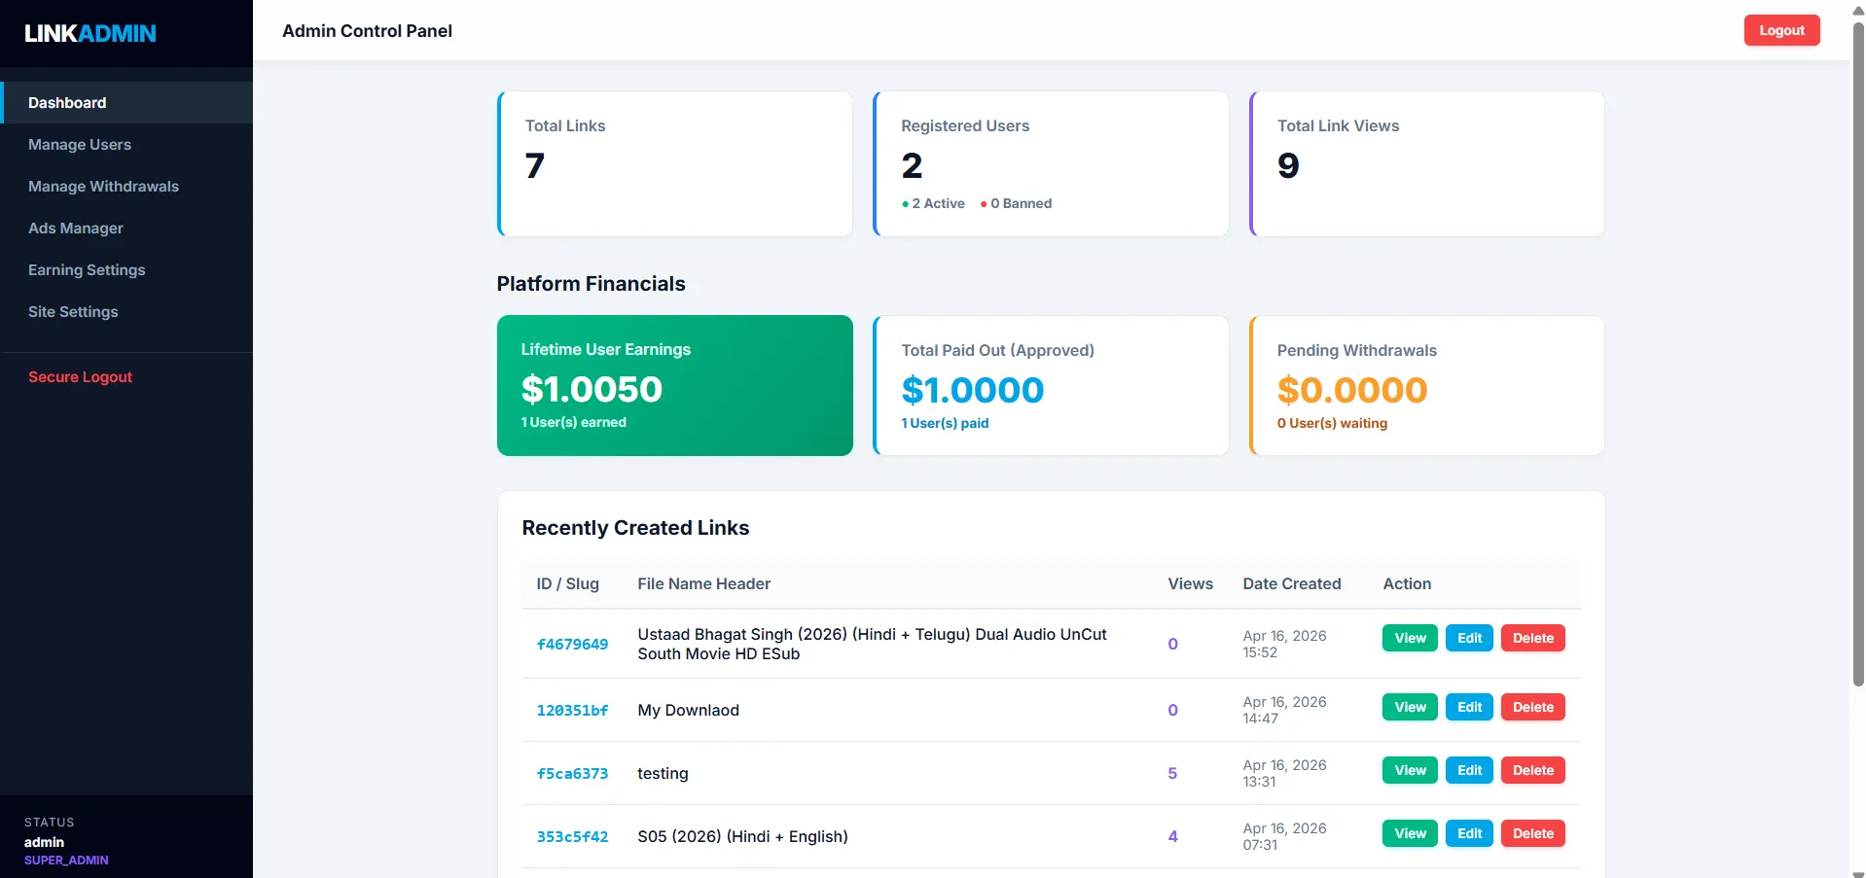1866x878 pixels.
Task: Select the Dashboard menu item
Action: pos(67,103)
